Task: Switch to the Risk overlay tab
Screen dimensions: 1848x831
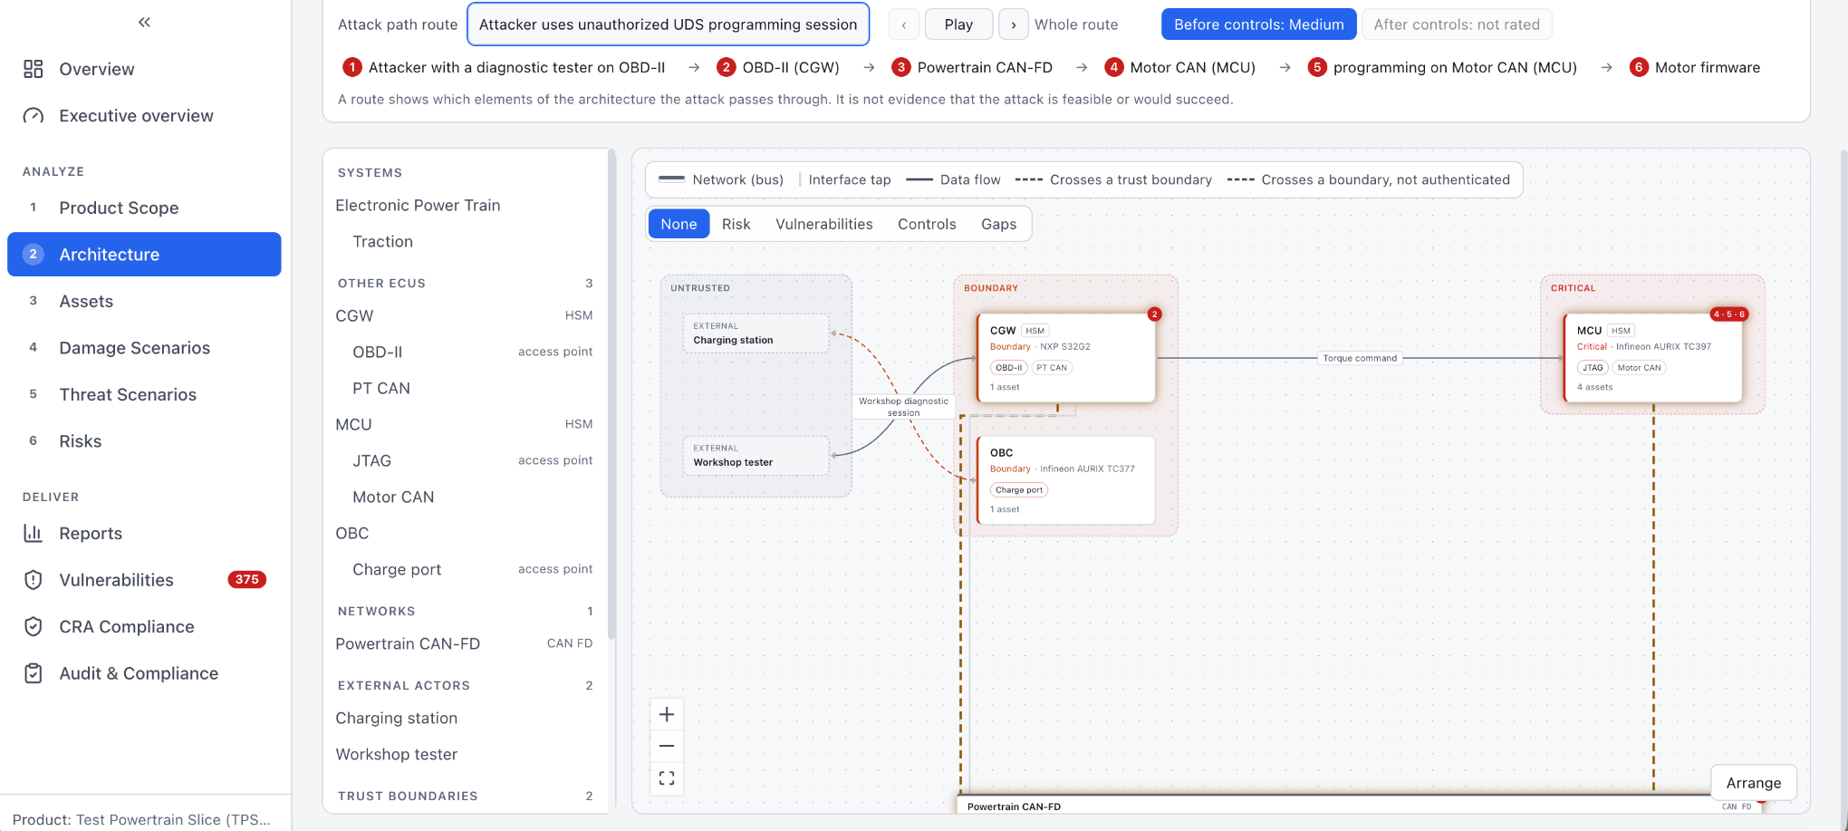Action: click(736, 224)
